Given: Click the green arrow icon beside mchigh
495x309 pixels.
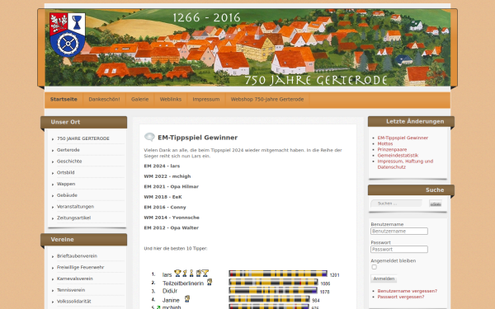Looking at the screenshot, I should [158, 307].
